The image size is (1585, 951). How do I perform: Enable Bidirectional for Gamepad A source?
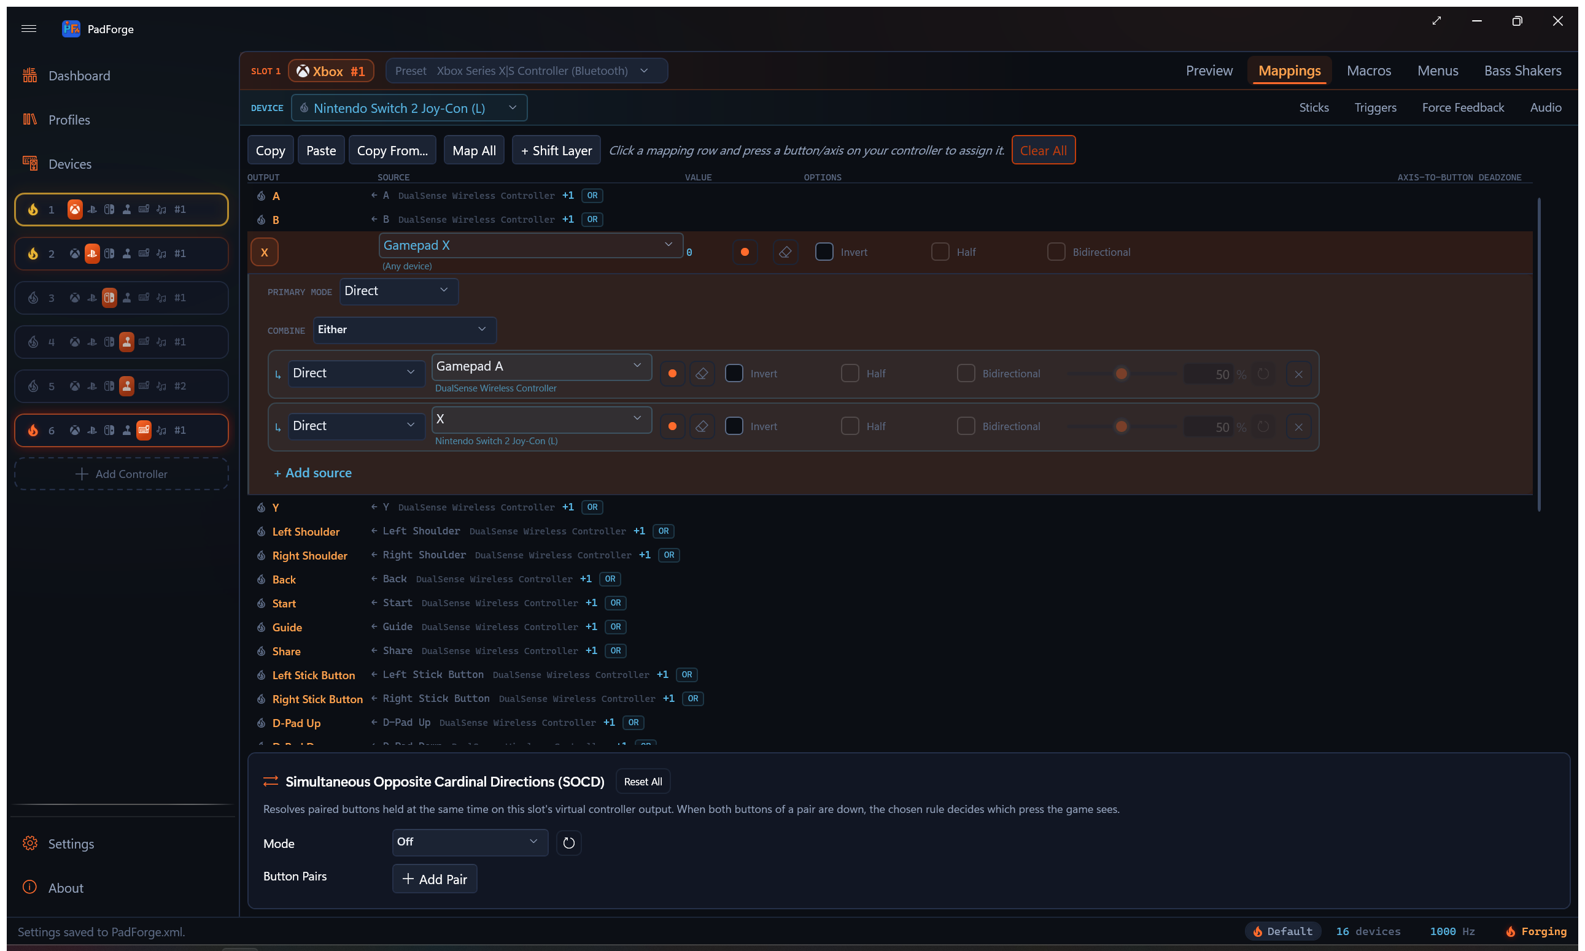pos(966,374)
